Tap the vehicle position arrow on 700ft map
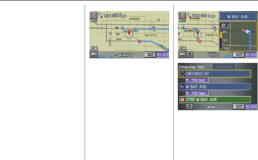Screen dimensions: 258x160 (x=198, y=33)
